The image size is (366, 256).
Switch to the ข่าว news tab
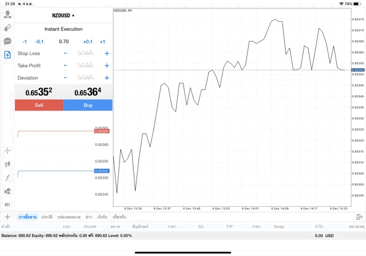point(89,217)
